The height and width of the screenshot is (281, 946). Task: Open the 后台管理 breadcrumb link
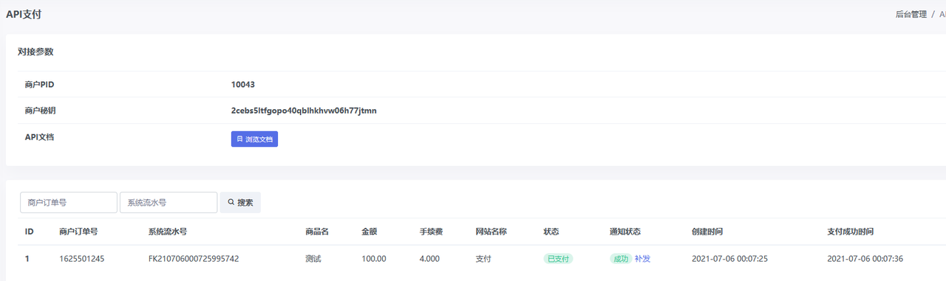point(911,14)
